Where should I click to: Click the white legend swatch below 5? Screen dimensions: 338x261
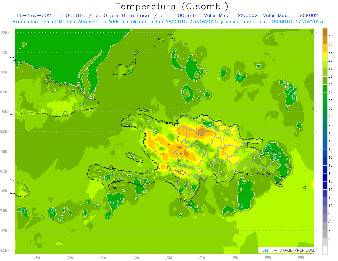(325, 250)
